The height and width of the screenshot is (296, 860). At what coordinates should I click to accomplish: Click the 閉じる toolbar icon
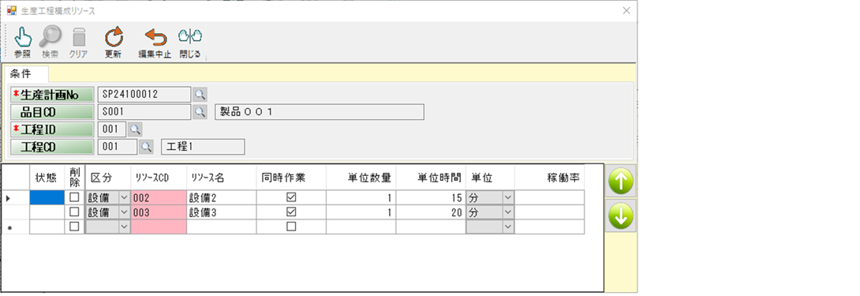tap(190, 37)
